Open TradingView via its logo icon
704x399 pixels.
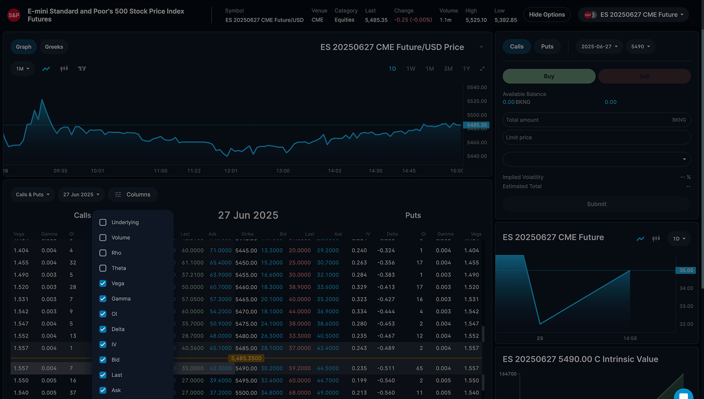point(82,69)
